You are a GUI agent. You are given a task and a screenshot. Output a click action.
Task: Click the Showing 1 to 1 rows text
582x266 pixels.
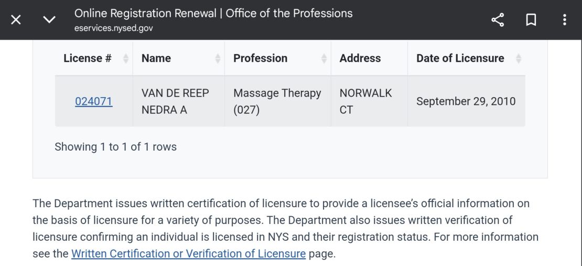pyautogui.click(x=115, y=147)
